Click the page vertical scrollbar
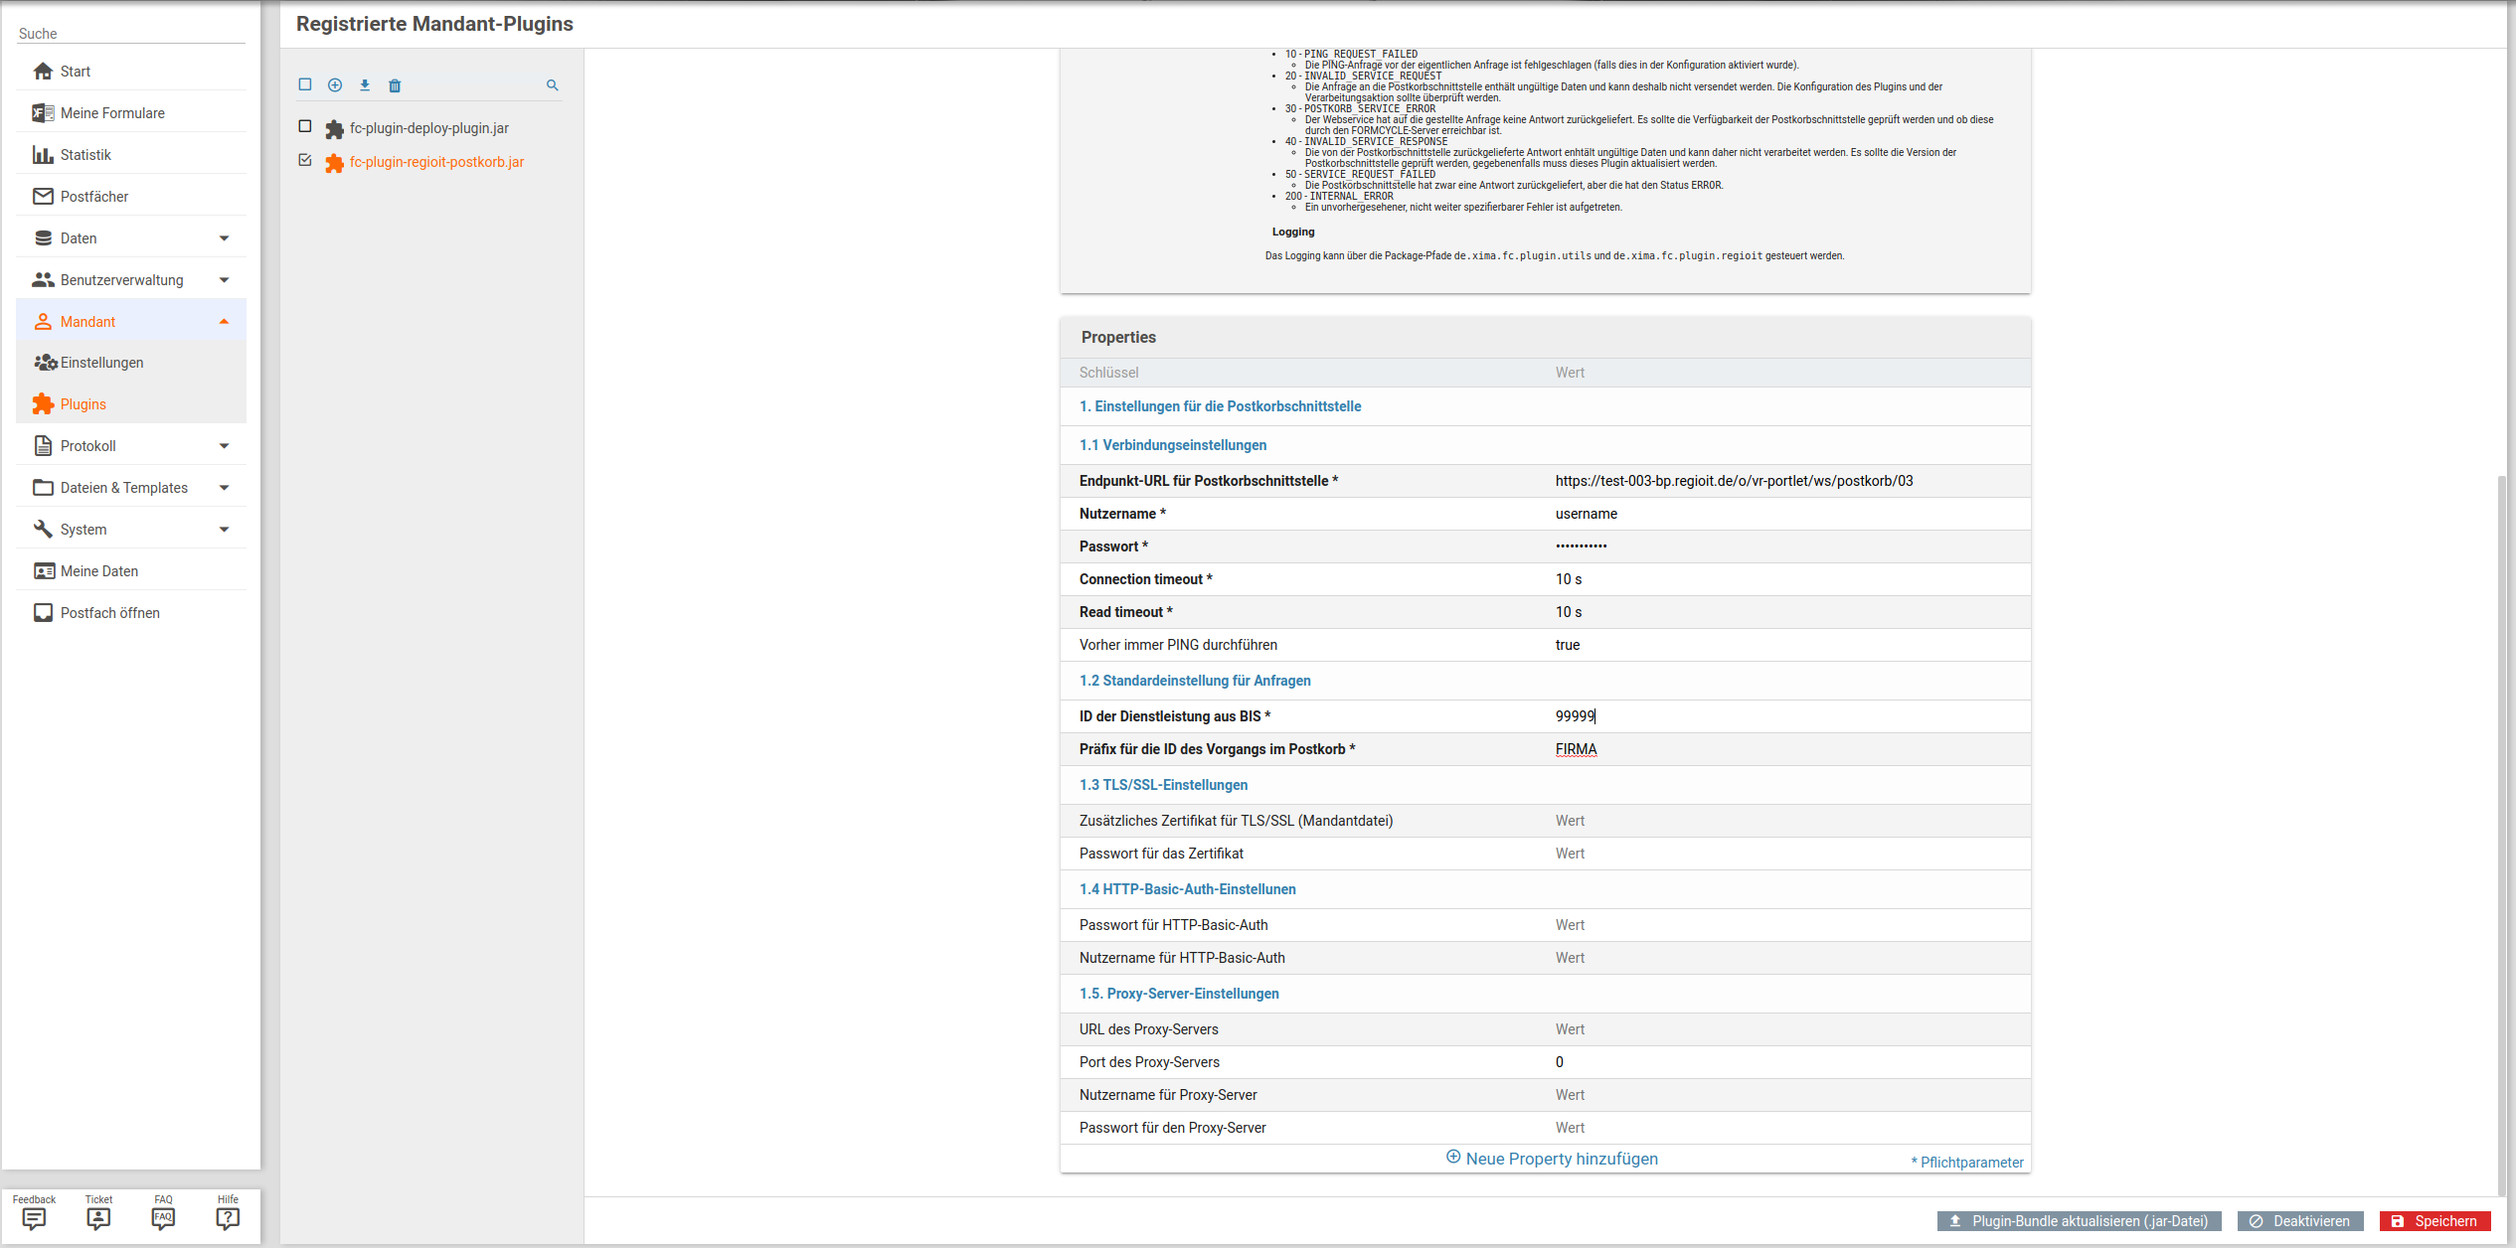Image resolution: width=2516 pixels, height=1248 pixels. pyautogui.click(x=2501, y=835)
